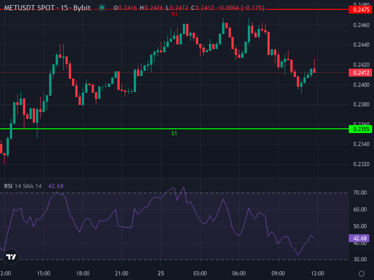The width and height of the screenshot is (374, 280).
Task: Click the TradingView logo in bottom corner
Action: (11, 256)
